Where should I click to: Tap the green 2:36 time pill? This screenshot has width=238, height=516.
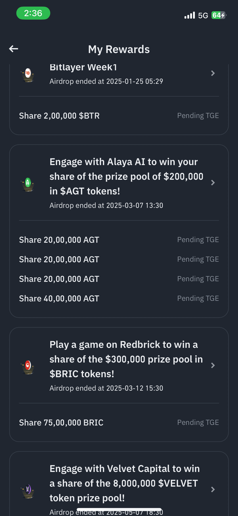[x=33, y=13]
